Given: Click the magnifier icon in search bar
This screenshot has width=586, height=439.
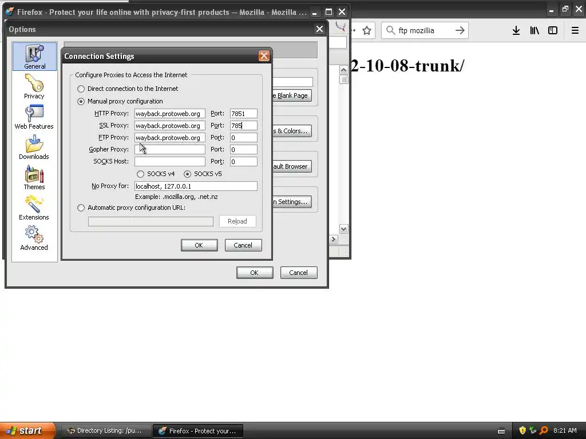Looking at the screenshot, I should [390, 30].
